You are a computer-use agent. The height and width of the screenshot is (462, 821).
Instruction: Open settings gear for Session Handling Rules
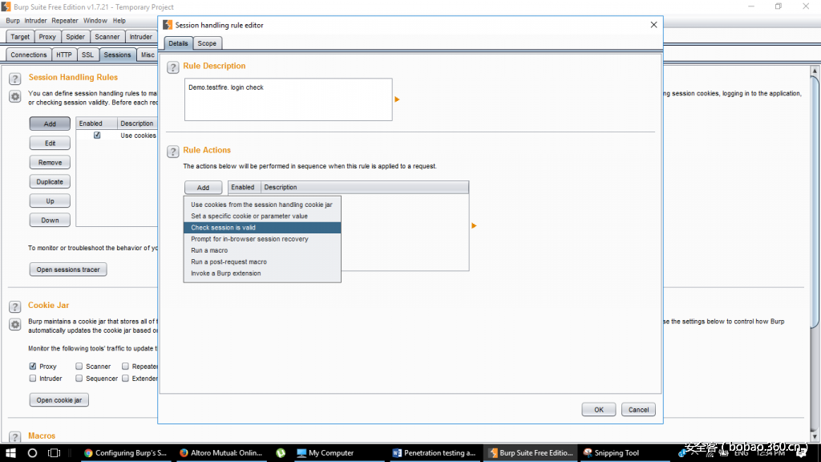14,96
